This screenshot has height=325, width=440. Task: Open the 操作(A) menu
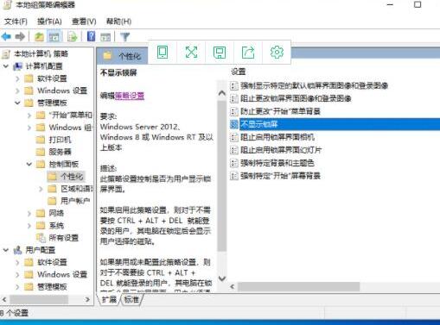pos(49,22)
